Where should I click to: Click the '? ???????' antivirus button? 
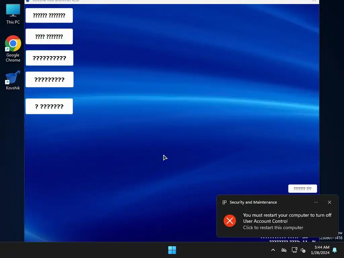click(49, 106)
